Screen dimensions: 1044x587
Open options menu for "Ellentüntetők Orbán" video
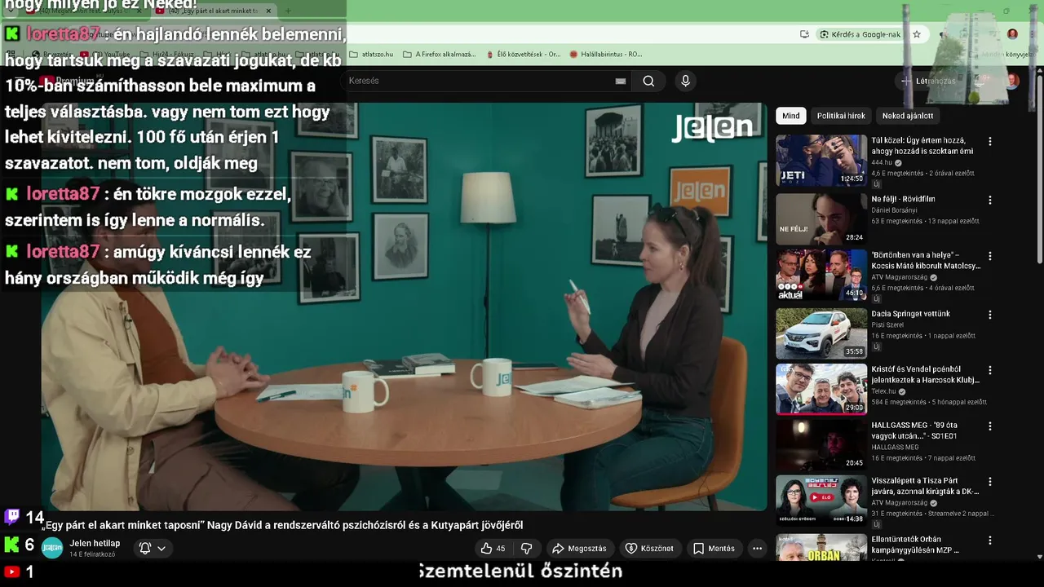click(x=990, y=541)
